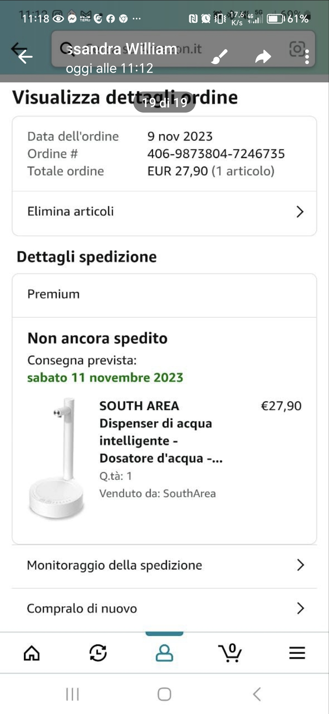
Task: Open the three-dot overflow menu
Action: coord(307,57)
